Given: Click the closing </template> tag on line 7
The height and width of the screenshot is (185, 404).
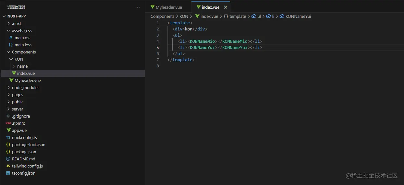Looking at the screenshot, I should (x=181, y=60).
